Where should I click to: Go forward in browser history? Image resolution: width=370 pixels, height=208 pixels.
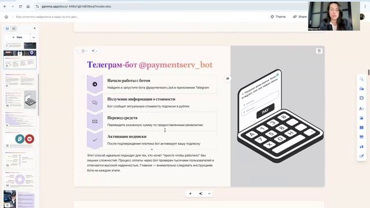tap(13, 6)
